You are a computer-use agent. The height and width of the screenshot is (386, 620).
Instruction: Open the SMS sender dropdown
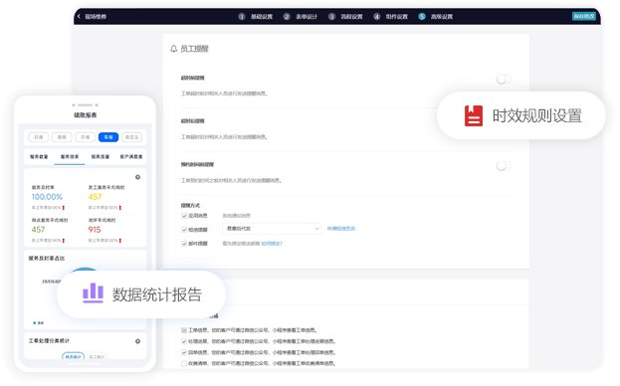point(272,229)
